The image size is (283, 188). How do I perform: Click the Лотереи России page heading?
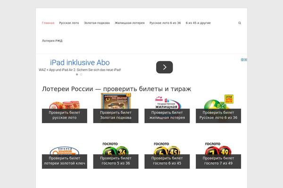pyautogui.click(x=117, y=89)
